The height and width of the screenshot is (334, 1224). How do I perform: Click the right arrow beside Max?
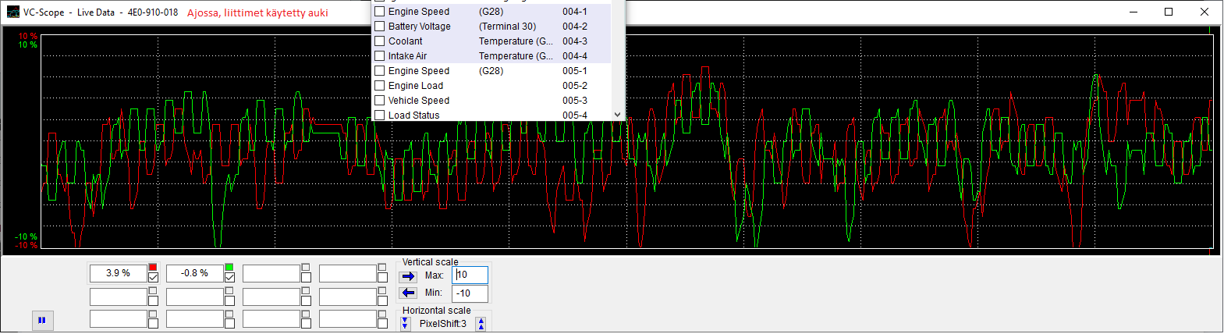[x=408, y=276]
